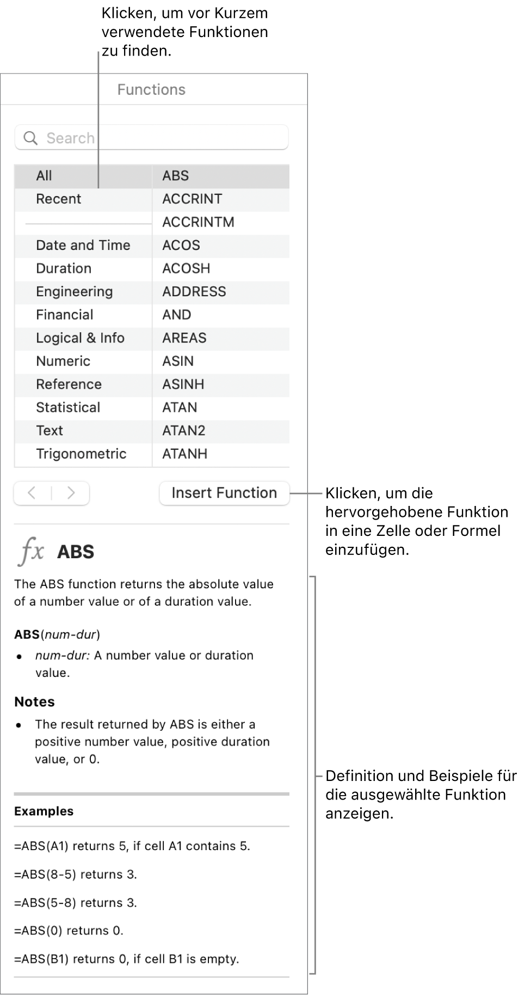531x995 pixels.
Task: Select the AREAS function
Action: coord(184,338)
